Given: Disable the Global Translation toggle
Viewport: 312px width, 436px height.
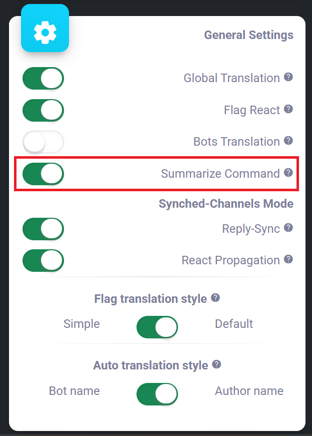Looking at the screenshot, I should (43, 79).
